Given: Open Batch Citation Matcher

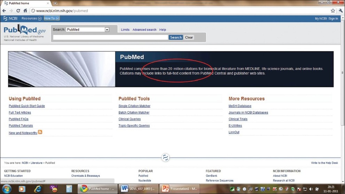Looking at the screenshot, I should click(x=134, y=113).
